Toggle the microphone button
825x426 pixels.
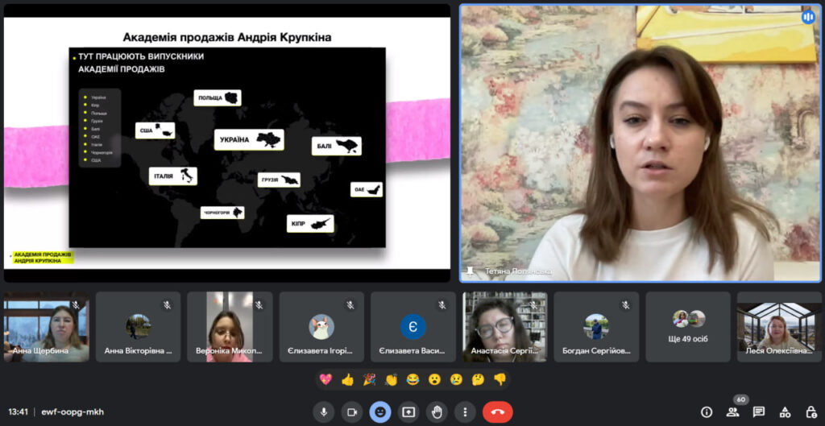(x=323, y=412)
